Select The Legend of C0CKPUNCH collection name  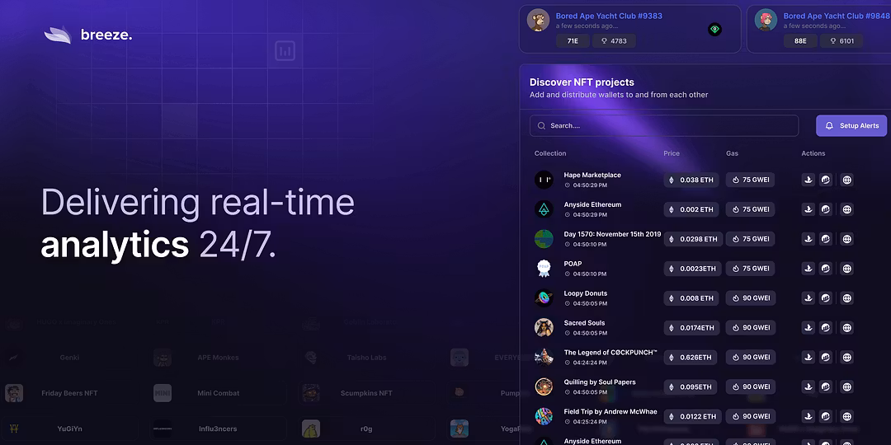[610, 353]
